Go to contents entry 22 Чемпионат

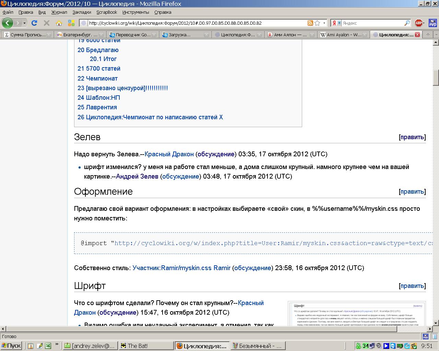(97, 78)
